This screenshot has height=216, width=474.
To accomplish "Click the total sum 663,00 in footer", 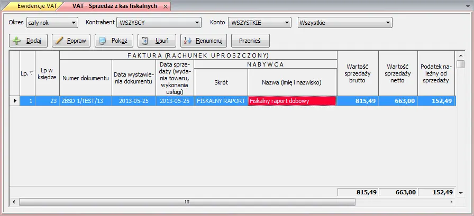I will (x=398, y=192).
